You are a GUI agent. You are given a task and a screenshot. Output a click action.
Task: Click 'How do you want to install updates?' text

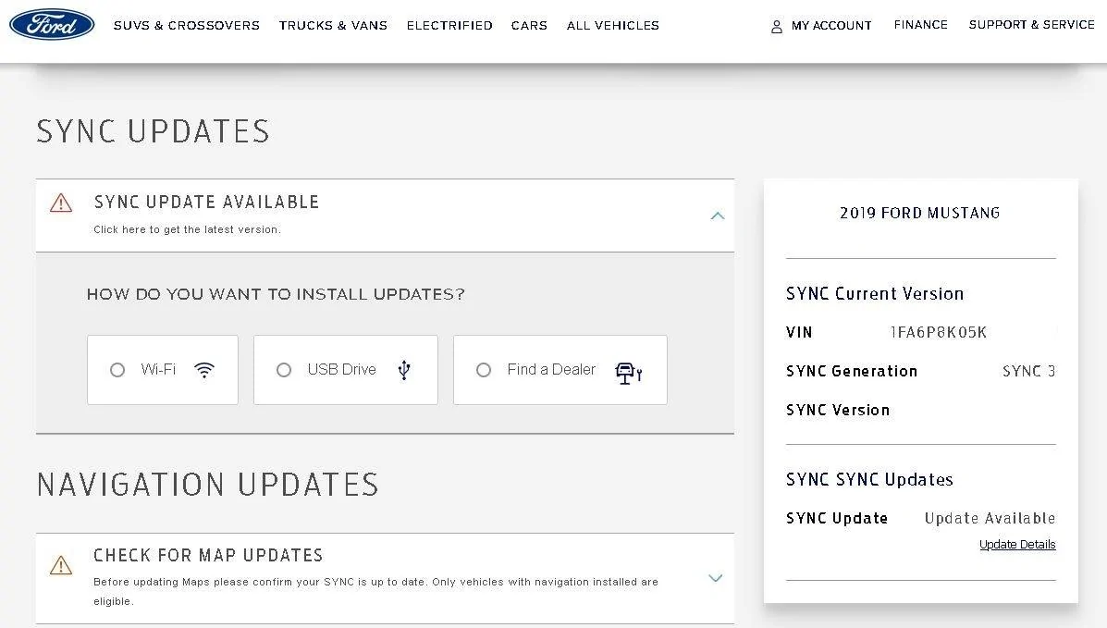276,294
